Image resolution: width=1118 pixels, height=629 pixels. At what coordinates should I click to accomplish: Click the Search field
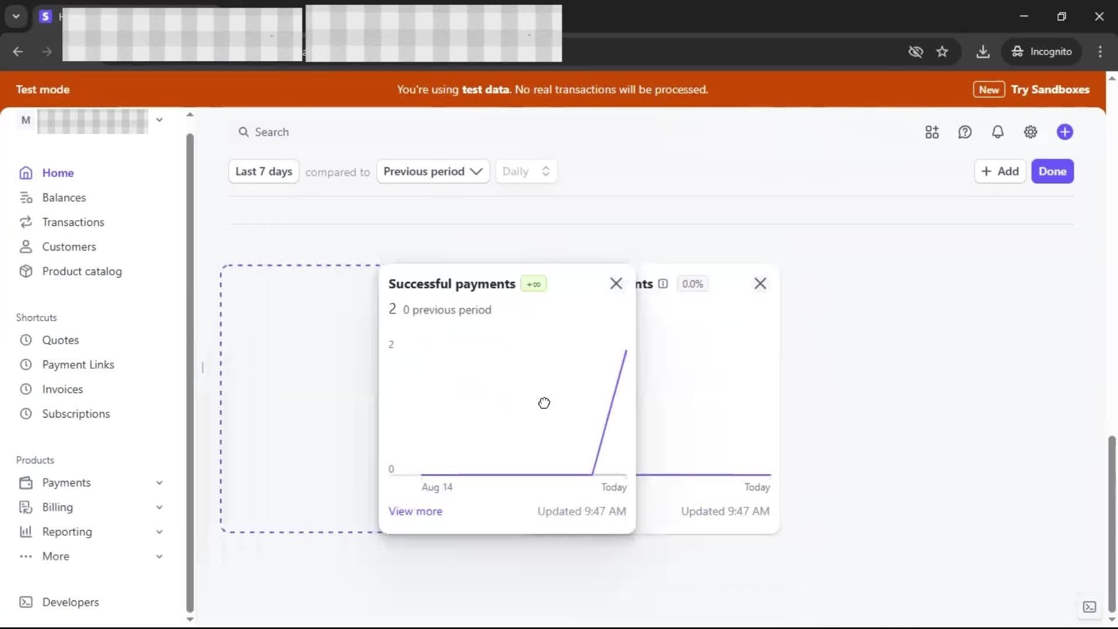coord(271,132)
